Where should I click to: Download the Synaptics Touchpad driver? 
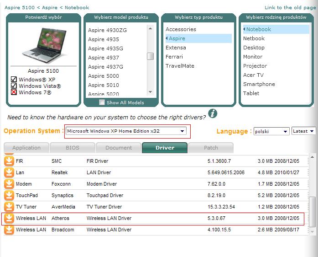point(9,195)
